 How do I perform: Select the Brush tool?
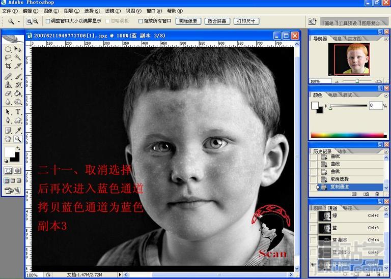click(17, 76)
